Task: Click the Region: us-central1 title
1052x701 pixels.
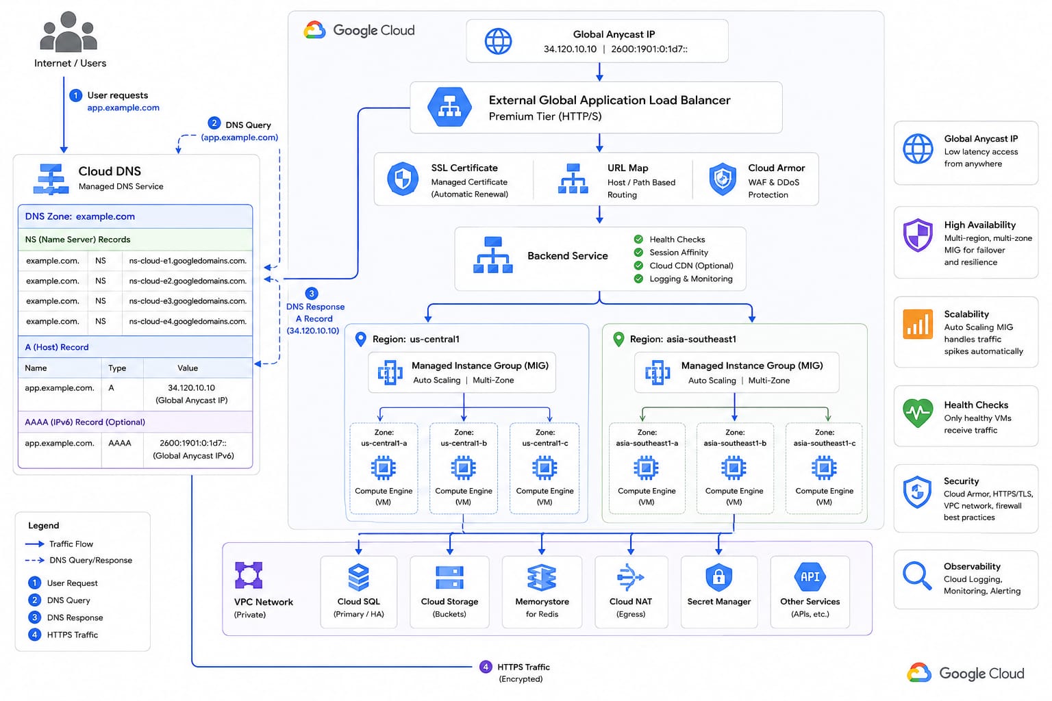Action: 416,339
